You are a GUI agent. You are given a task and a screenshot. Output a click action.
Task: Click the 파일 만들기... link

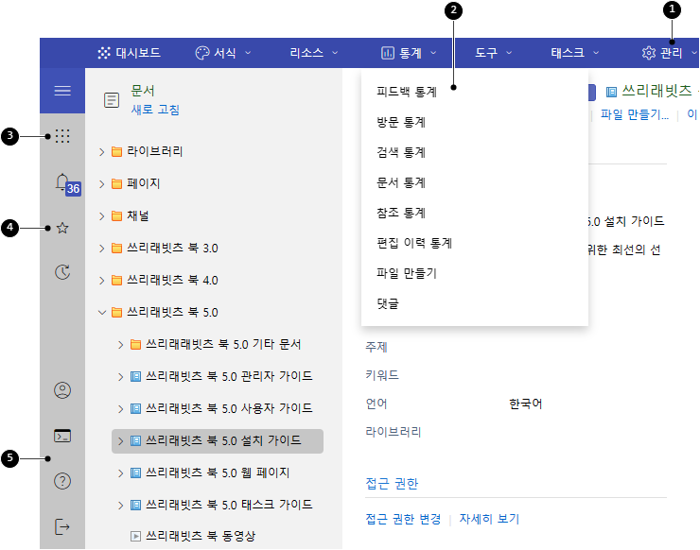pos(635,114)
